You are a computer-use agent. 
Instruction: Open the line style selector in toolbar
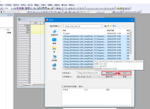click(x=84, y=12)
